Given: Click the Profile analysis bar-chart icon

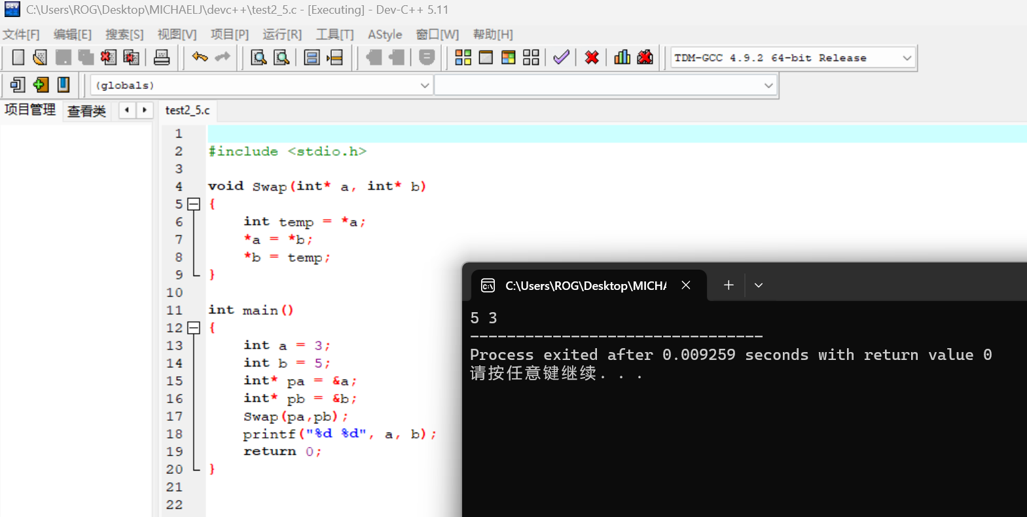Looking at the screenshot, I should (x=622, y=58).
